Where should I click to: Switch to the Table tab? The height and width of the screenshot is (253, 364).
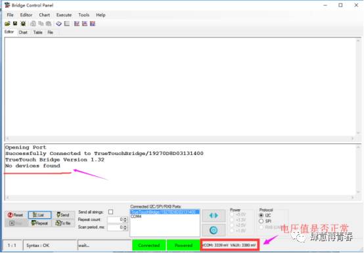(37, 32)
